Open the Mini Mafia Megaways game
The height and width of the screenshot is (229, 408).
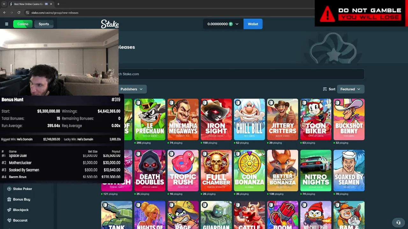183,119
